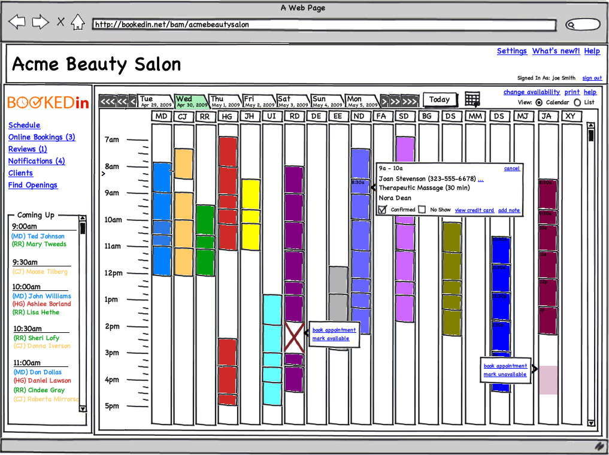Select the JA staff column header
This screenshot has width=609, height=455.
547,116
